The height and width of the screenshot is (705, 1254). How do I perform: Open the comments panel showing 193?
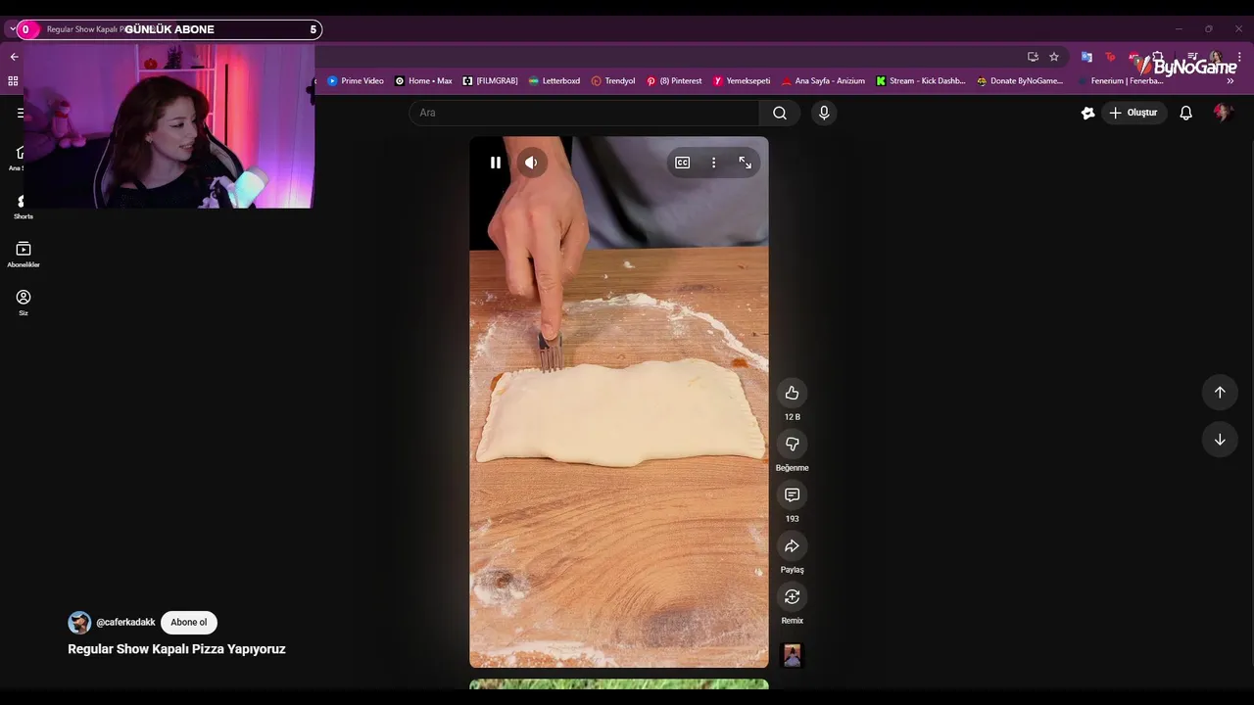[x=793, y=495]
